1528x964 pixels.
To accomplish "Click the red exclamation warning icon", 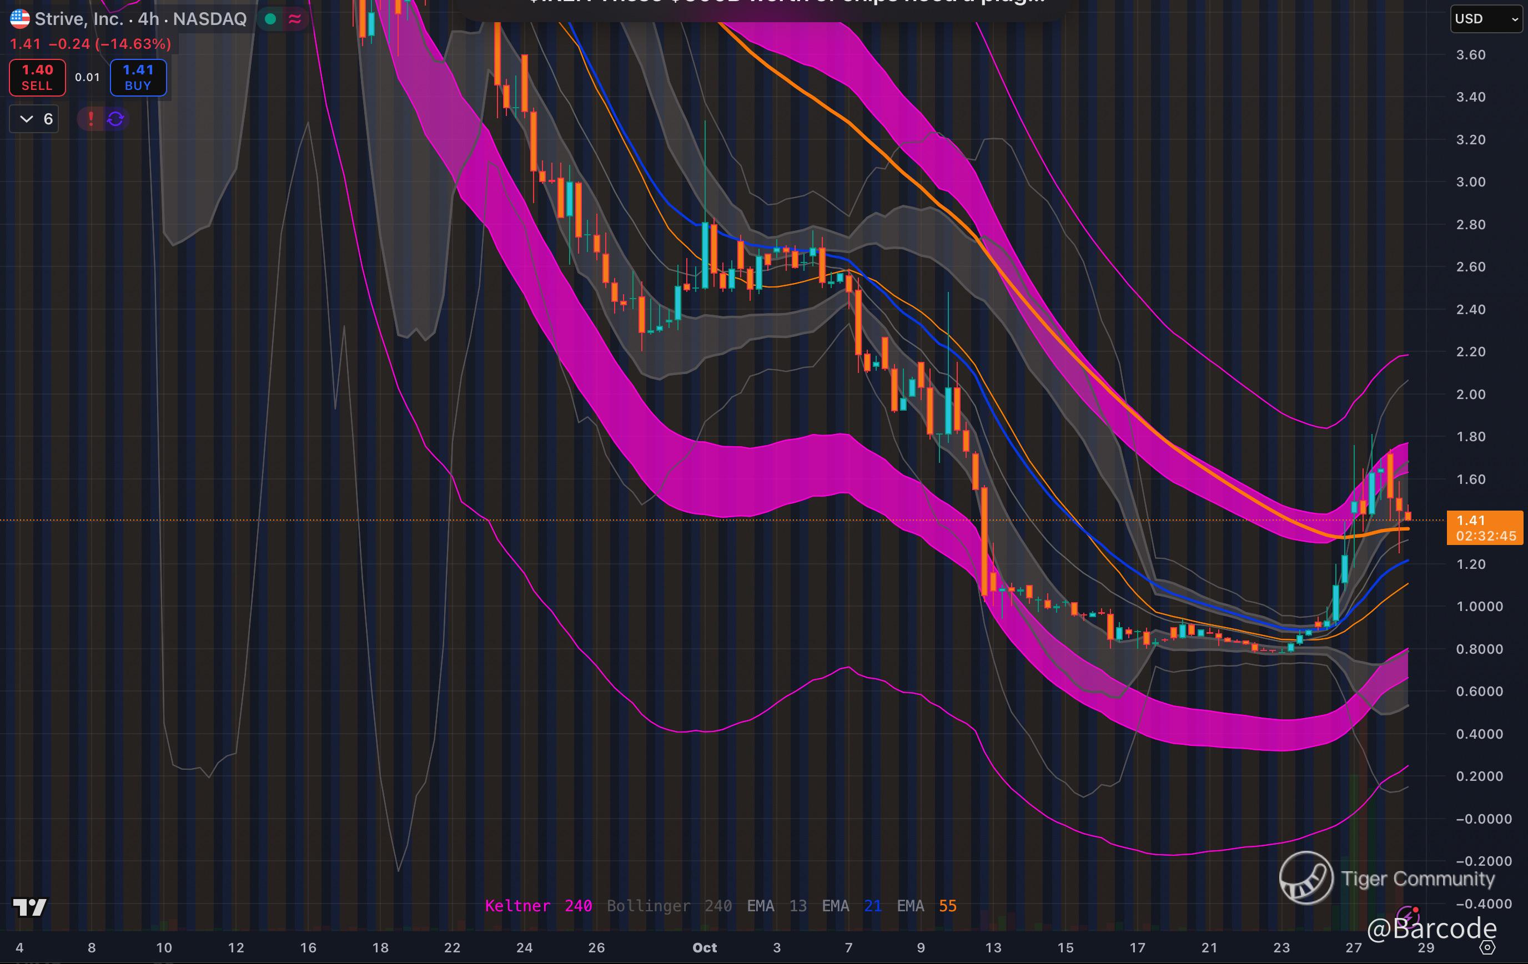I will click(x=91, y=119).
